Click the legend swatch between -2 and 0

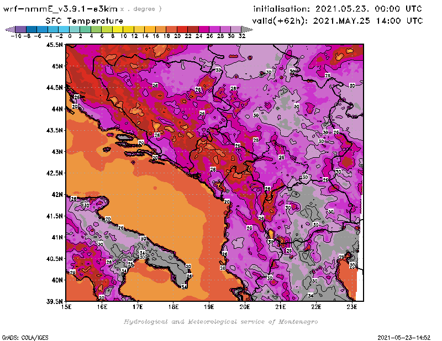[64, 29]
